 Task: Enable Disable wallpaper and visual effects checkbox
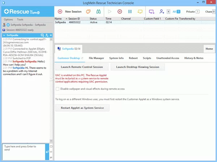tap(58, 88)
